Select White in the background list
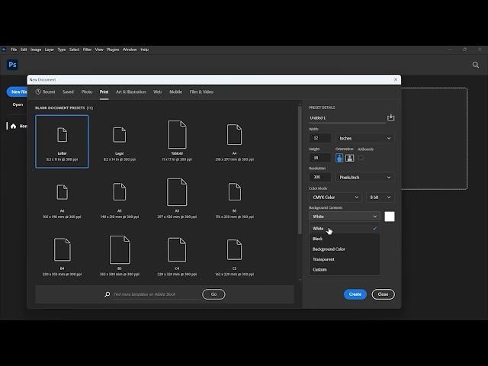488x366 pixels. point(344,229)
